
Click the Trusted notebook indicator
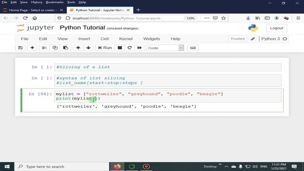coord(237,39)
